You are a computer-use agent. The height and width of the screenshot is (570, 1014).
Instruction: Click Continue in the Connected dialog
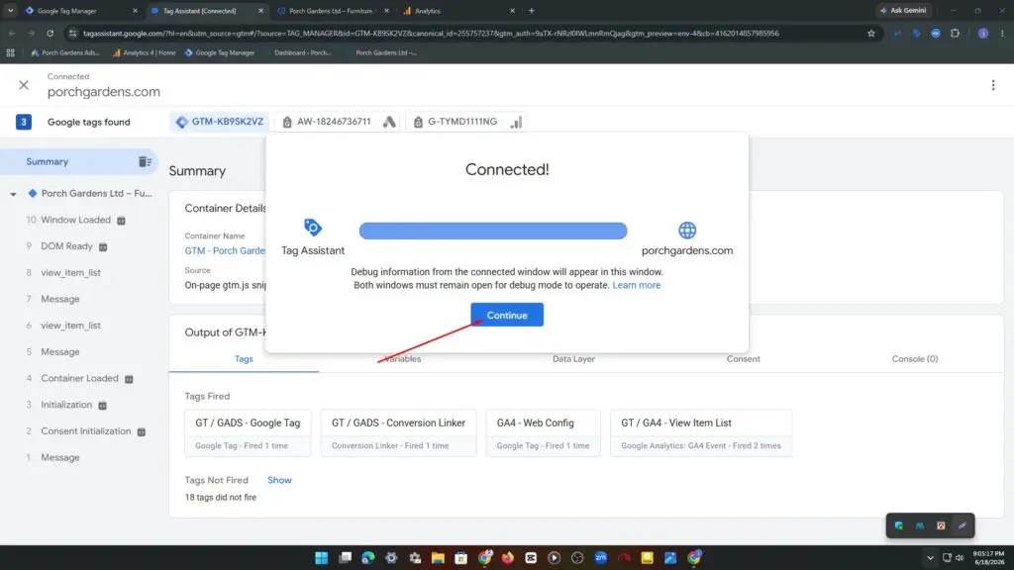pyautogui.click(x=507, y=315)
